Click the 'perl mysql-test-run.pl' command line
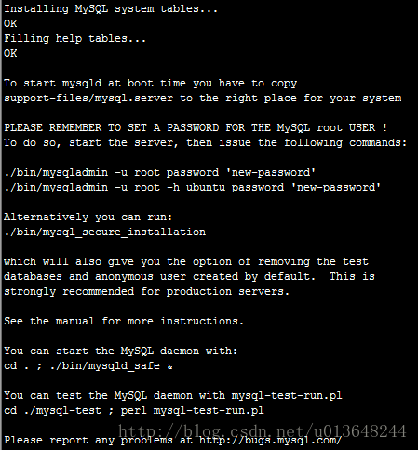418x450 pixels. [x=134, y=411]
